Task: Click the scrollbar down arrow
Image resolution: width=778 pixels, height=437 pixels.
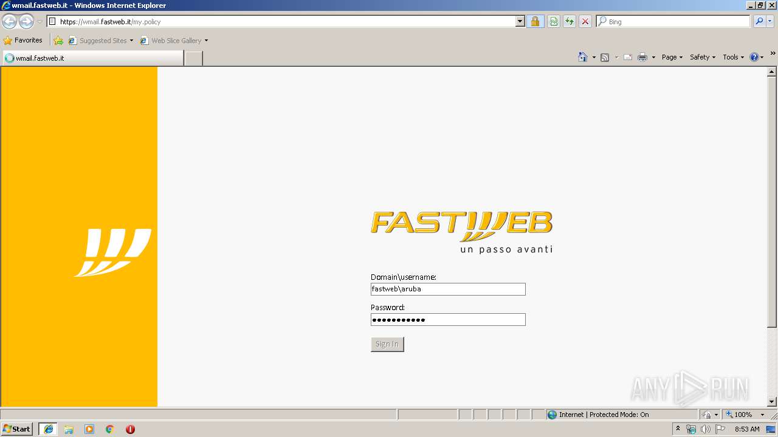Action: [x=772, y=402]
